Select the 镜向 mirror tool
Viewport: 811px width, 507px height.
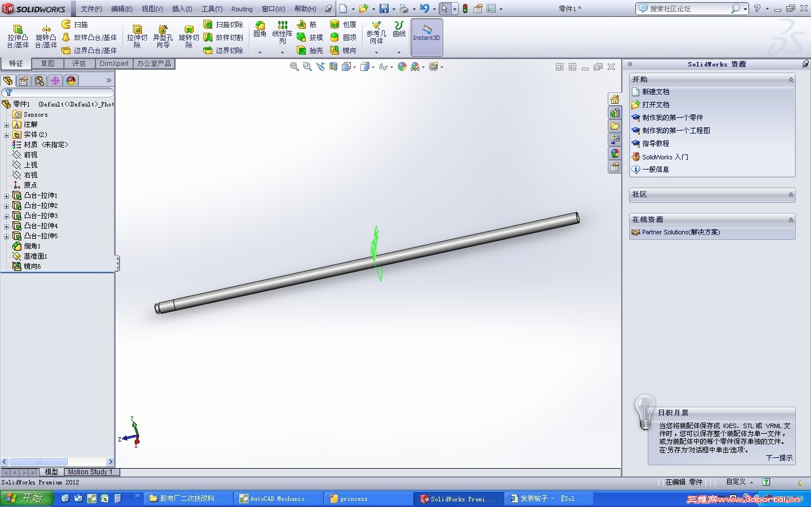(344, 50)
